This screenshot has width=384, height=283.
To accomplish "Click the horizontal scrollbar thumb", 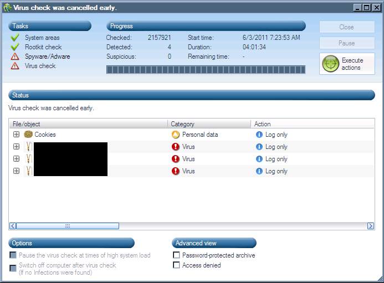I will (x=68, y=226).
